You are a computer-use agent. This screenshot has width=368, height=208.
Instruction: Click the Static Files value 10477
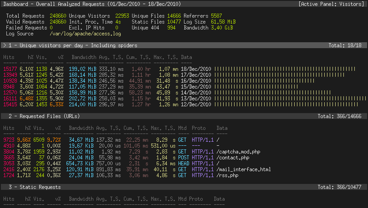coord(174,22)
